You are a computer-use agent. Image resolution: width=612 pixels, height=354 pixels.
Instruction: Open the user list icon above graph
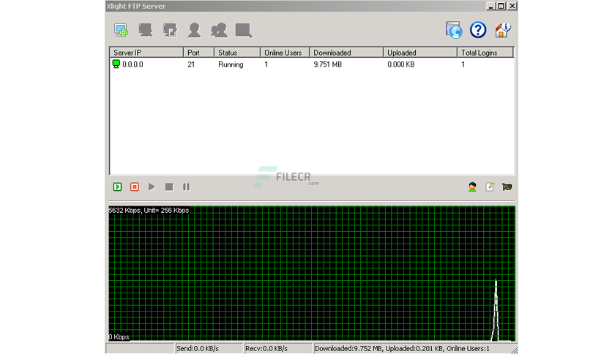coord(473,187)
